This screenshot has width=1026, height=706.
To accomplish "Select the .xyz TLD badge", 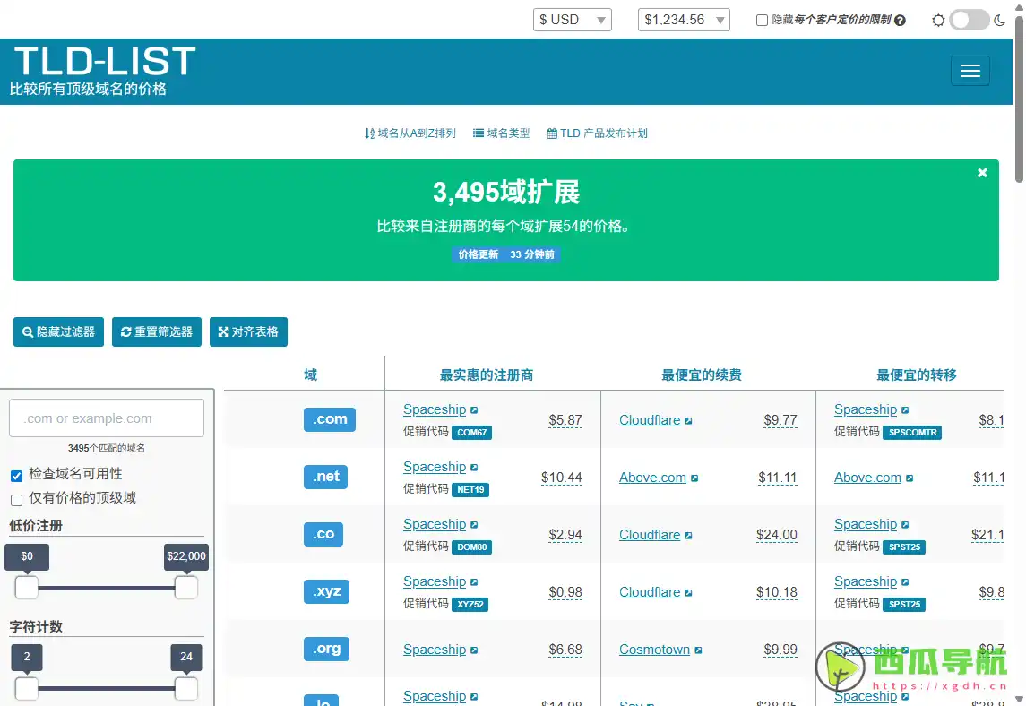I will point(325,591).
